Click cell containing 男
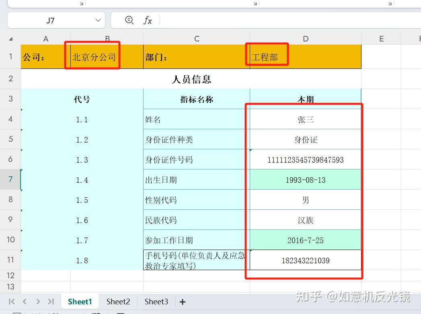 pos(306,200)
